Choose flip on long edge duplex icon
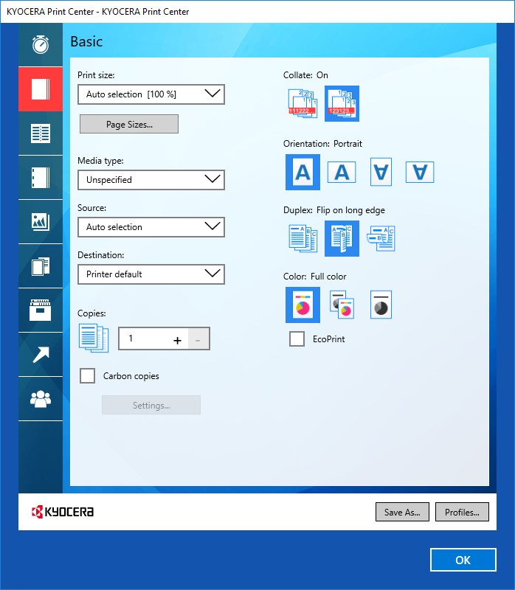The width and height of the screenshot is (515, 590). pyautogui.click(x=342, y=238)
